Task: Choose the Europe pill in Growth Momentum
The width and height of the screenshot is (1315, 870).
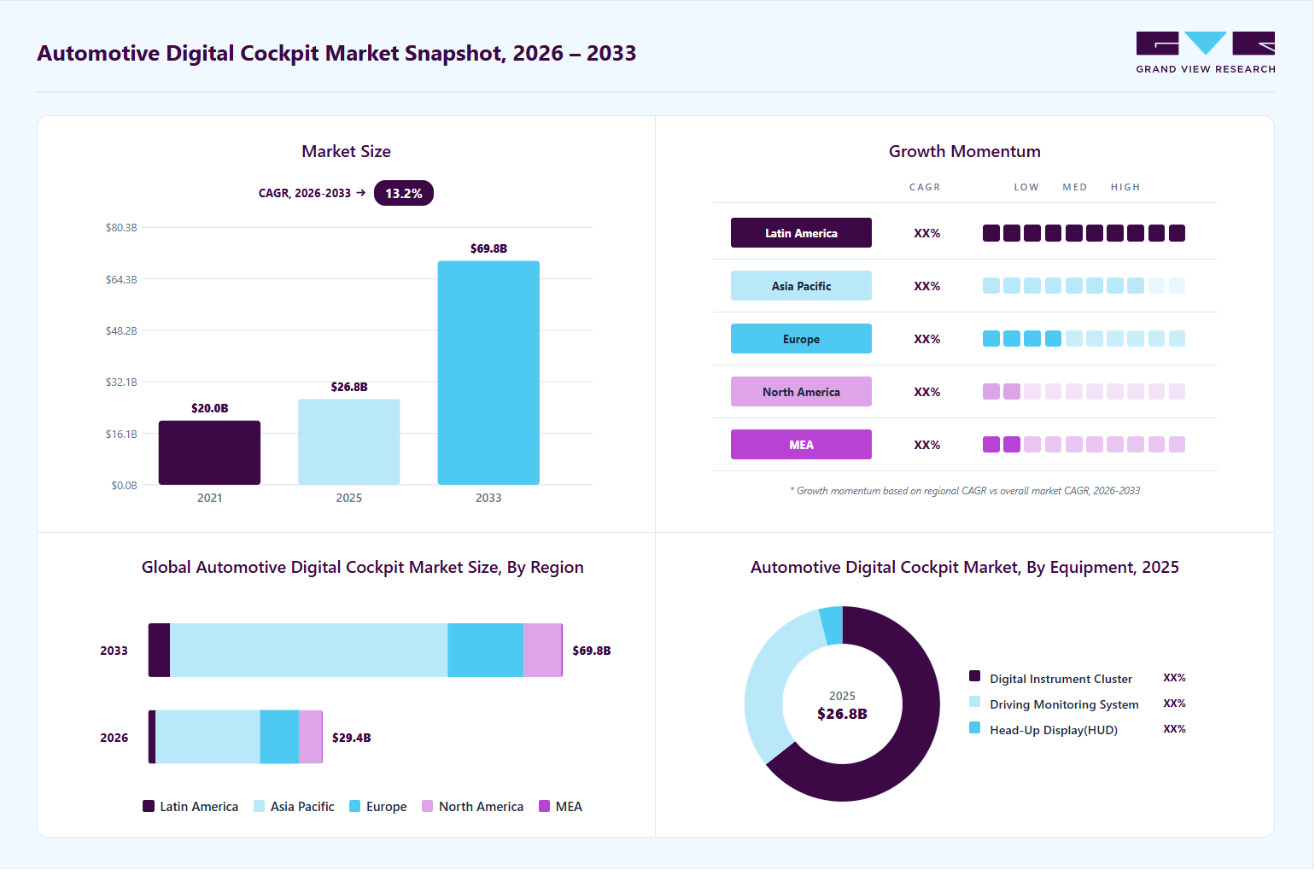Action: click(x=801, y=339)
